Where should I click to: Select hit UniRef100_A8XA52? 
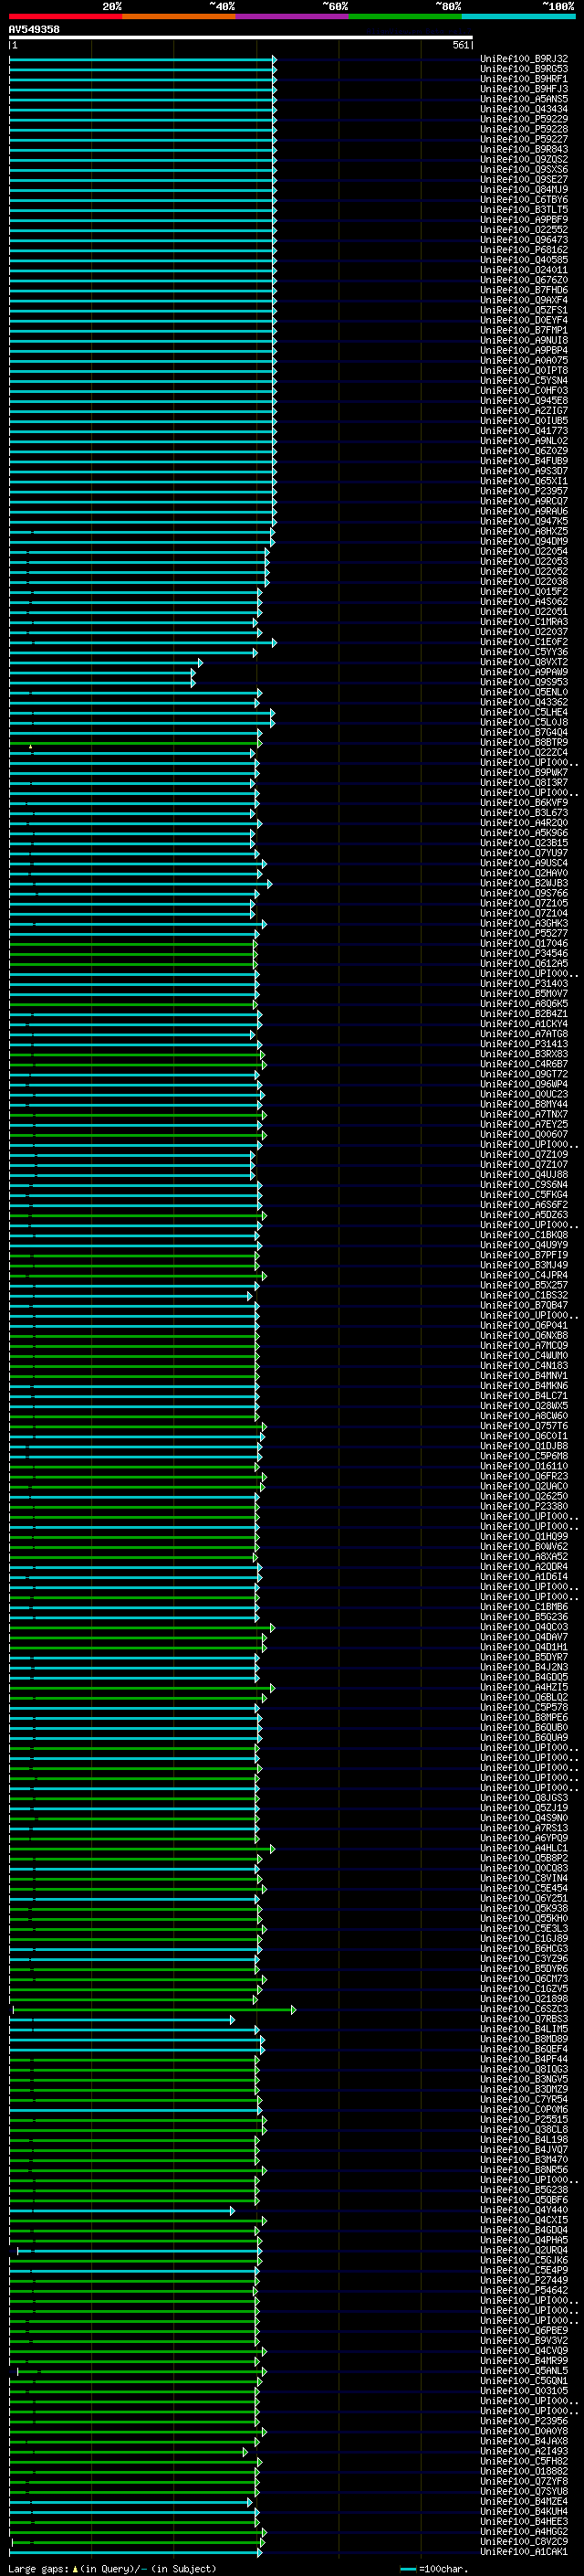524,1557
